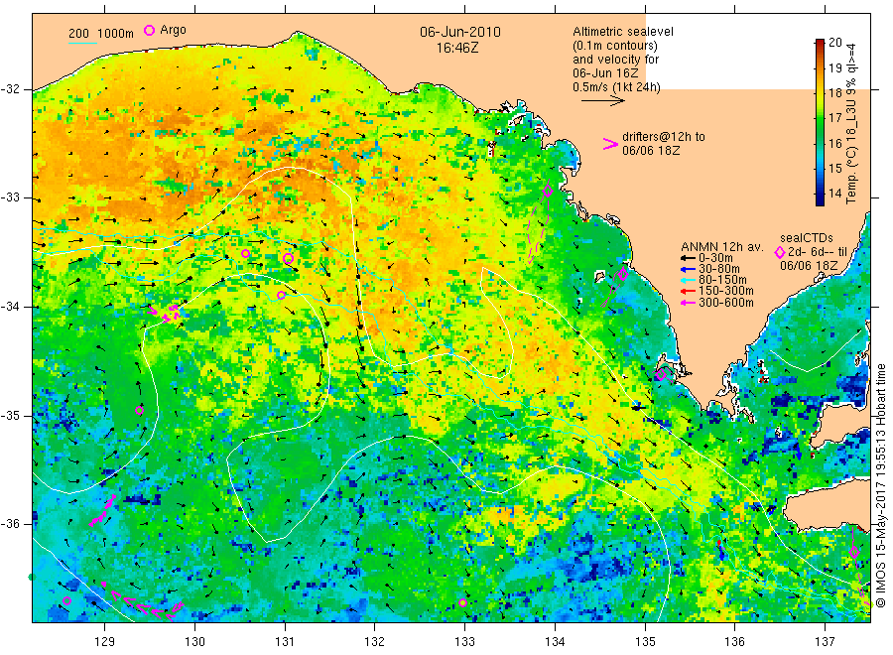
Task: Click longitude axis label 133
Action: [x=464, y=642]
